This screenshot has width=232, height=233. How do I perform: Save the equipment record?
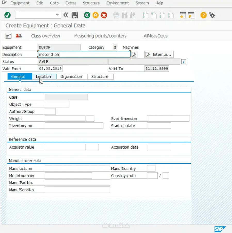[75, 15]
